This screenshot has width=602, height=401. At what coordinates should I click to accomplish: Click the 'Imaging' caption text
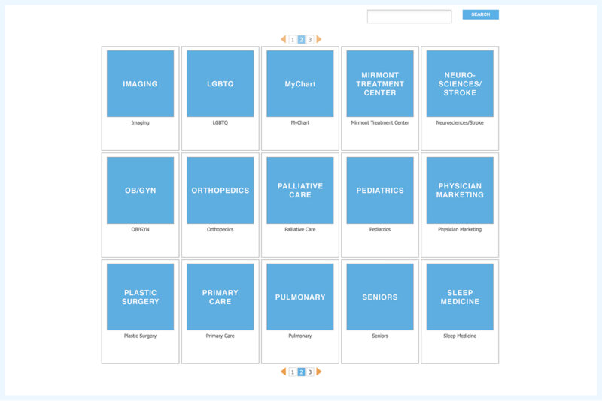pyautogui.click(x=140, y=122)
